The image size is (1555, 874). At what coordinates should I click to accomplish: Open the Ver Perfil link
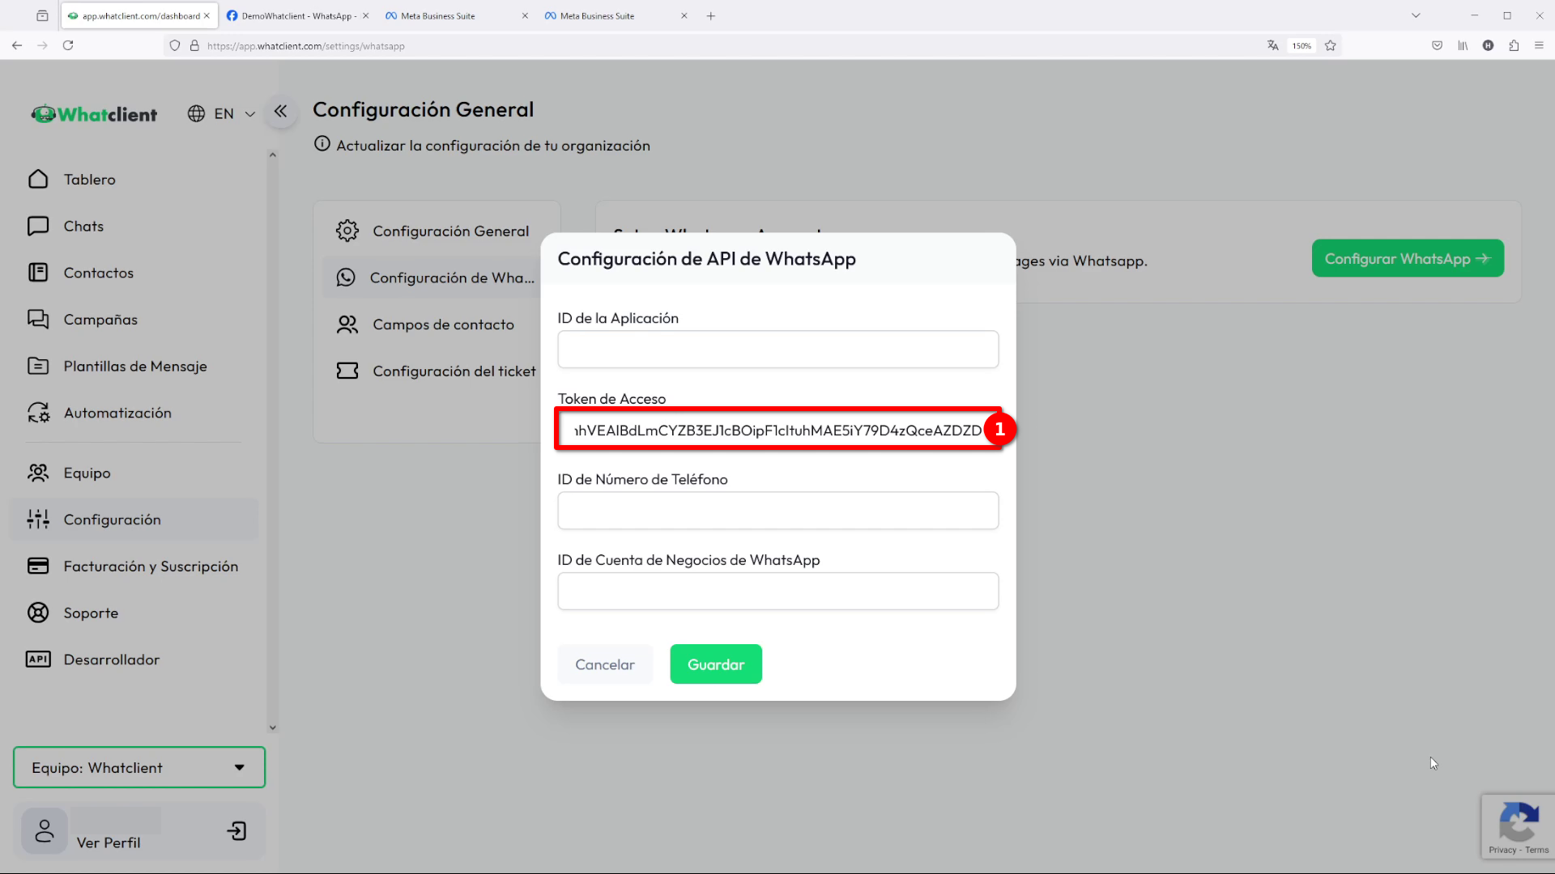(x=109, y=842)
